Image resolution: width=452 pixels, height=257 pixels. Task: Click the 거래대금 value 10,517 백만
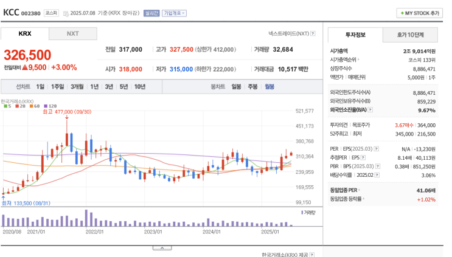coord(293,69)
